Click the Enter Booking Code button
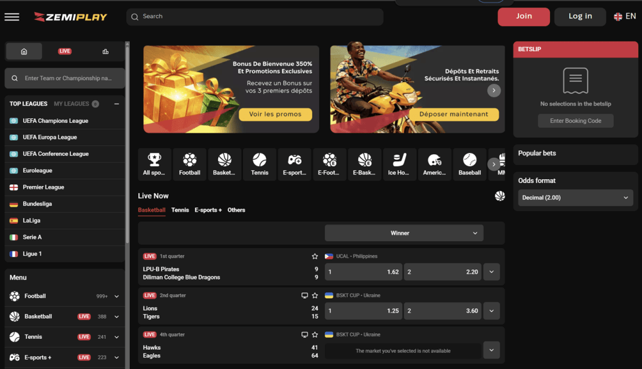This screenshot has height=369, width=642. 576,121
